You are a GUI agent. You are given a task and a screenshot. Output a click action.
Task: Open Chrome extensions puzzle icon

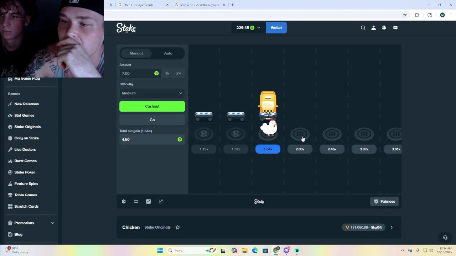coord(417,15)
